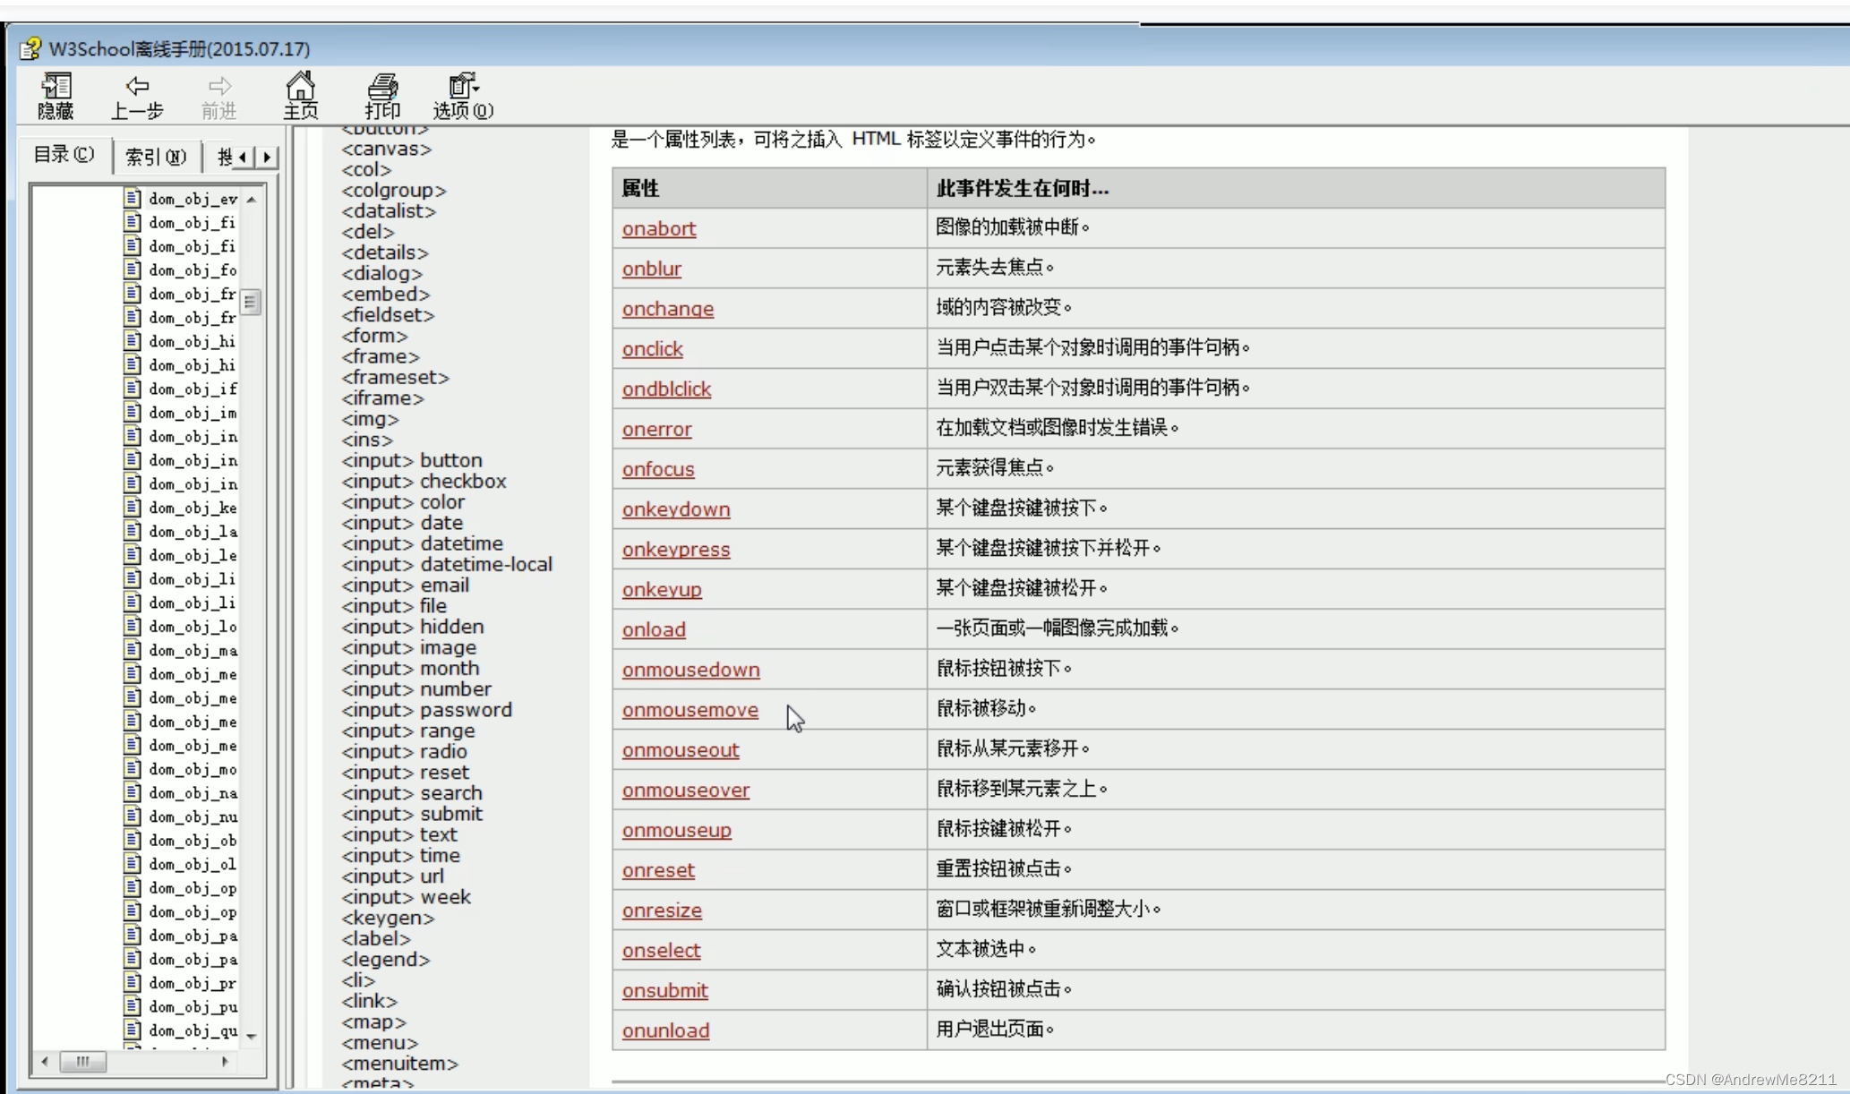Open the dom_obj_qu document in the tree

pyautogui.click(x=193, y=1030)
